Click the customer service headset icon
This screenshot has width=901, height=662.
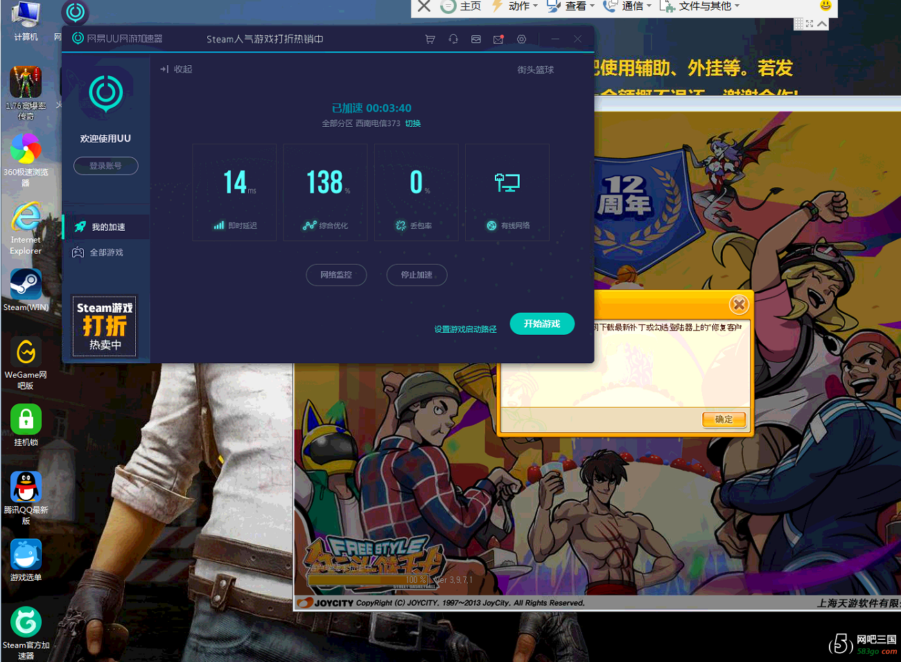453,40
